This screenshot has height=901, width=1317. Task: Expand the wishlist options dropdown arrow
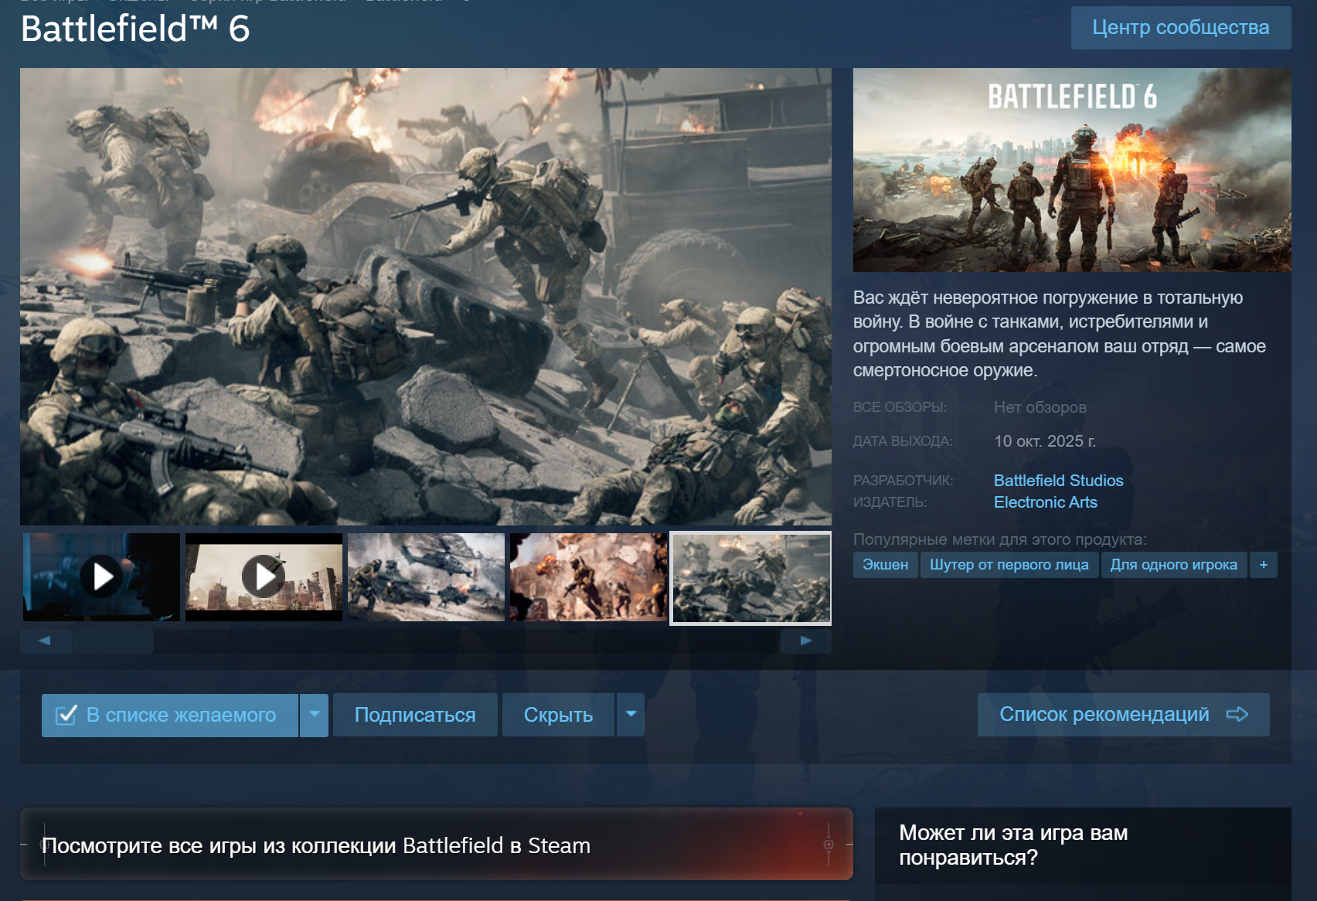[x=314, y=715]
